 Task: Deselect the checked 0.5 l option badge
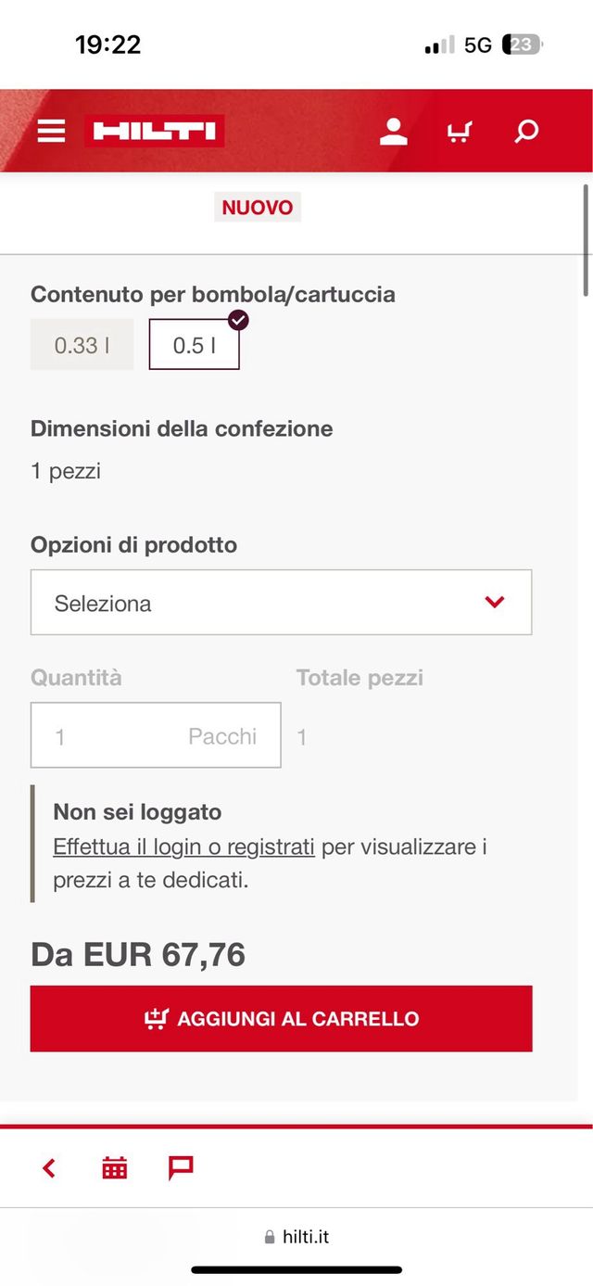coord(238,321)
